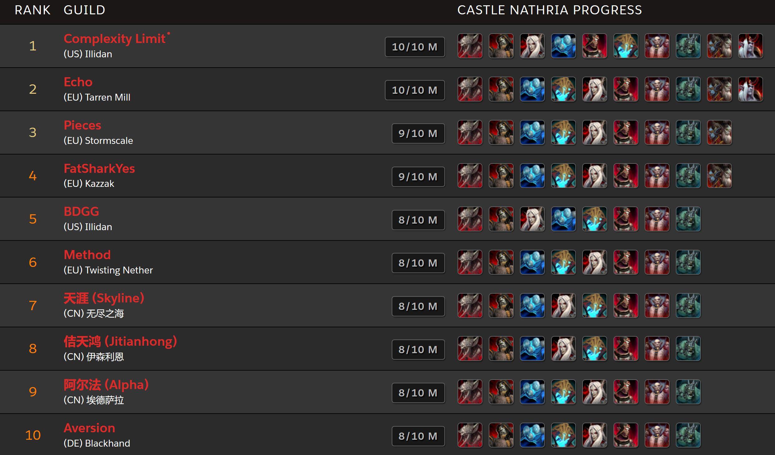Open the 天涯 (Skyline) guild link
This screenshot has width=775, height=455.
point(104,298)
